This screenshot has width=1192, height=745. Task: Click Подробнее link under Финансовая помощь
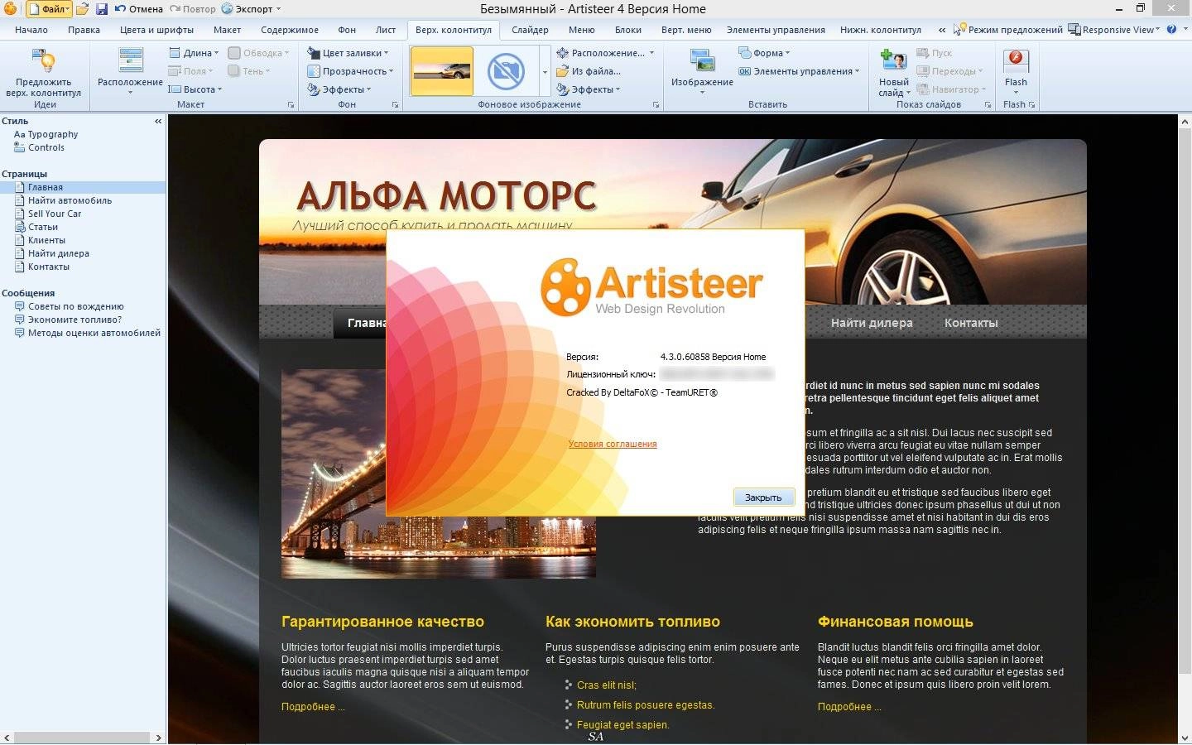[849, 707]
